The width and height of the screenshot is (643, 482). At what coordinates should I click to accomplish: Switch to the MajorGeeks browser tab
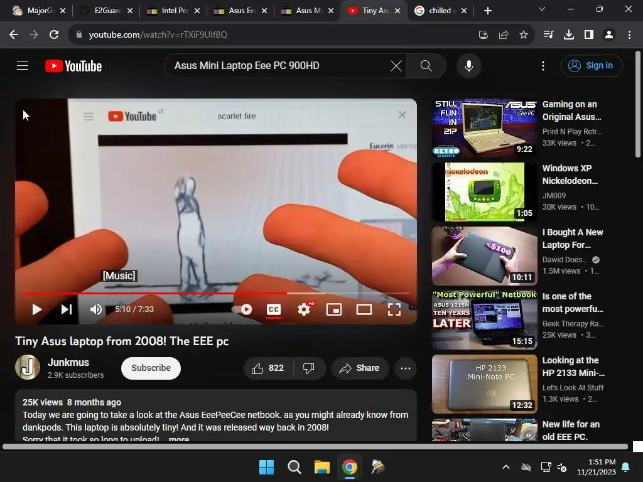pos(39,11)
